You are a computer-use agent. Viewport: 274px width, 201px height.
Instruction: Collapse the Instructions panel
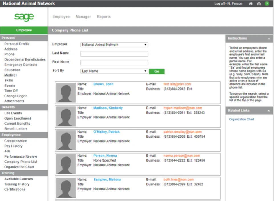click(x=269, y=38)
